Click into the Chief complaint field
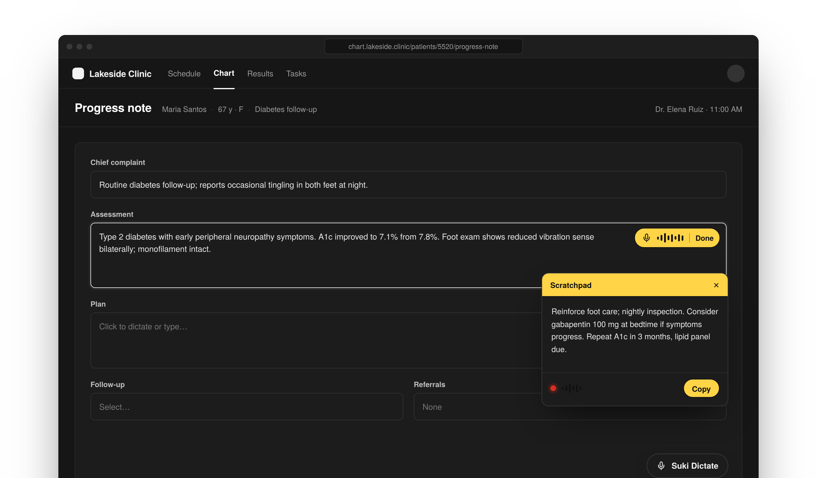Screen dimensions: 817x478 point(408,184)
